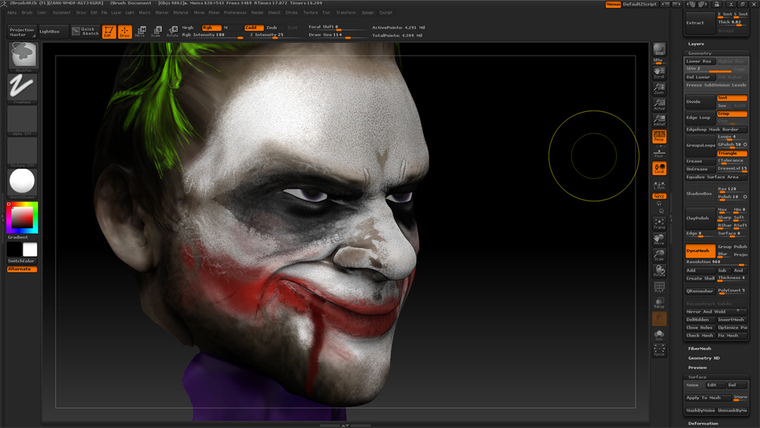The height and width of the screenshot is (428, 760).
Task: Toggle the Rgb paint mode
Action: coord(211,27)
